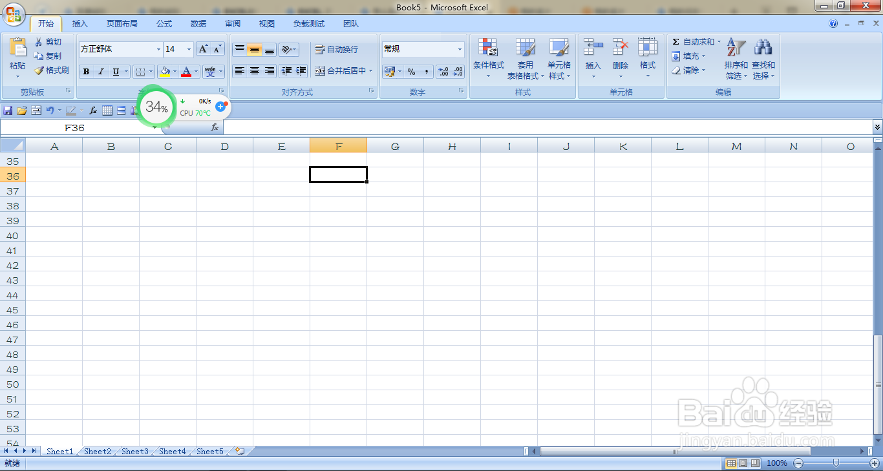883x471 pixels.
Task: Increase font size with the large A
Action: click(x=203, y=49)
